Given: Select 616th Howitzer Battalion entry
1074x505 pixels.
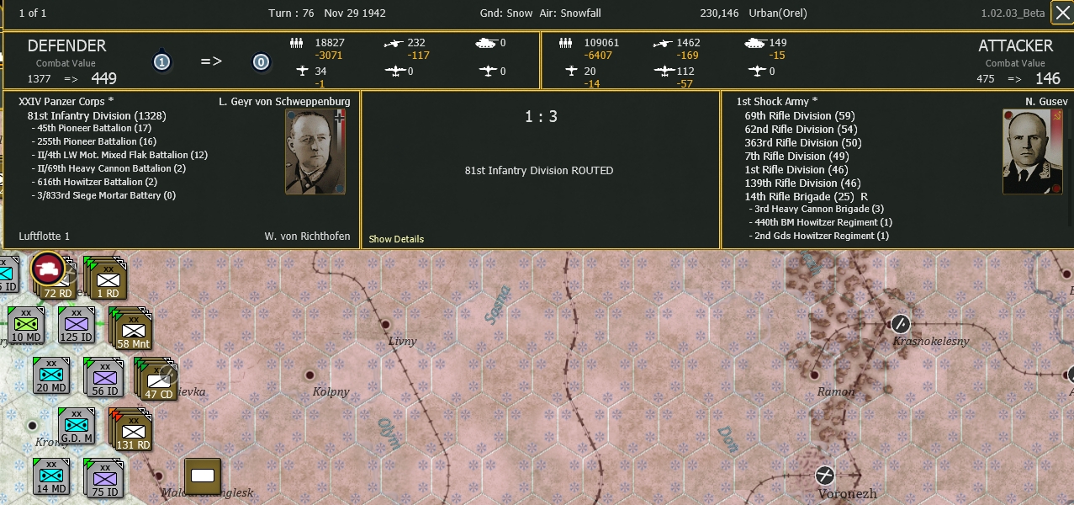Looking at the screenshot, I should pos(94,183).
